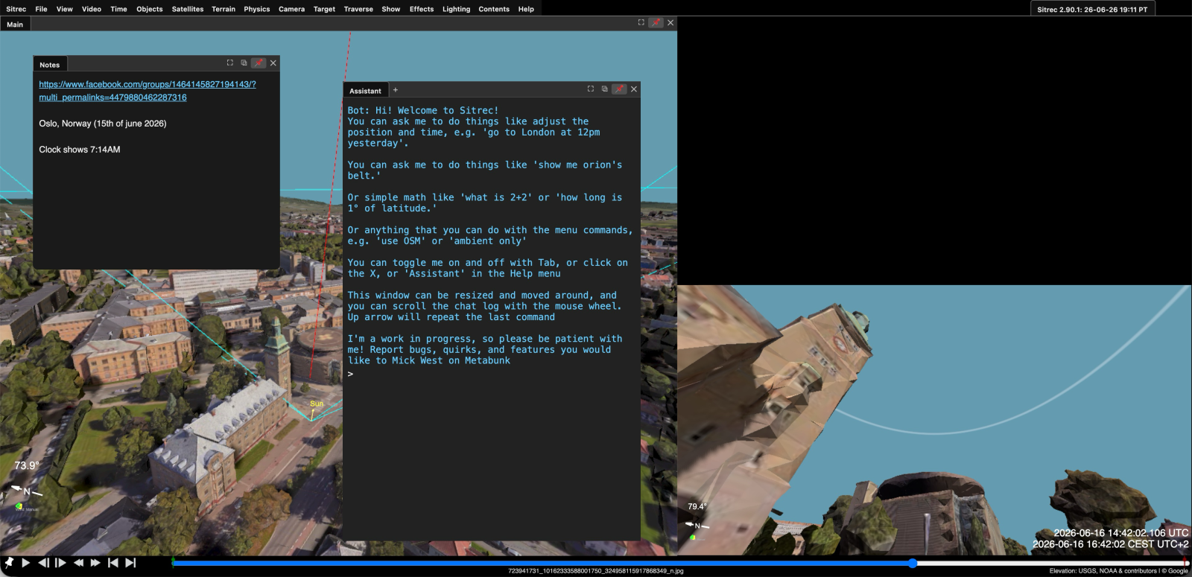Click the 73.9° field-of-view label
The height and width of the screenshot is (577, 1192).
27,465
